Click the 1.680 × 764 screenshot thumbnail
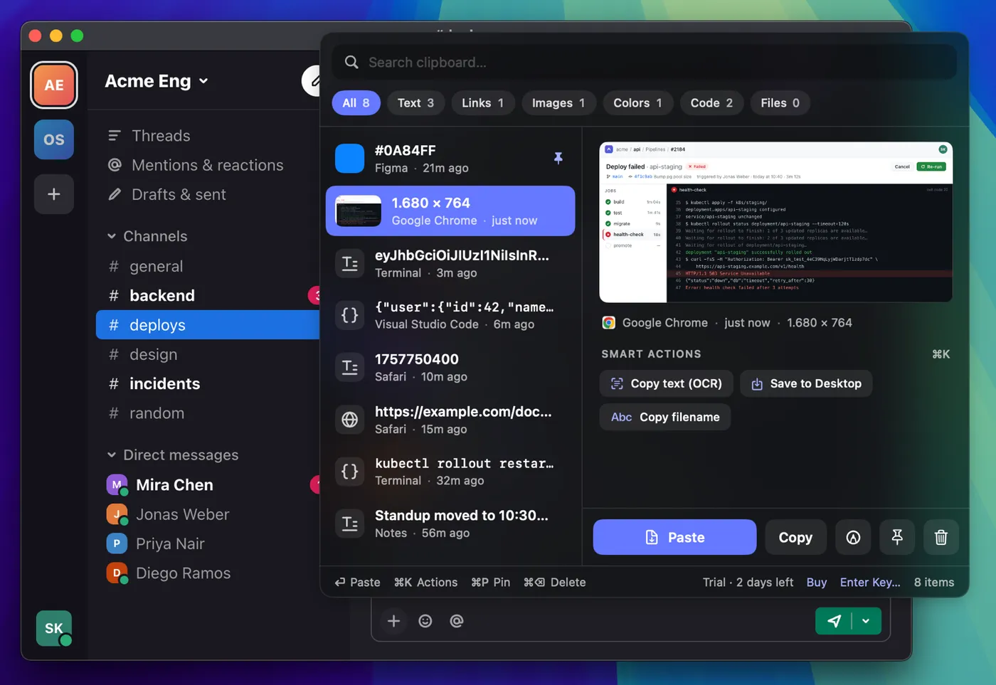Viewport: 996px width, 685px height. 358,211
